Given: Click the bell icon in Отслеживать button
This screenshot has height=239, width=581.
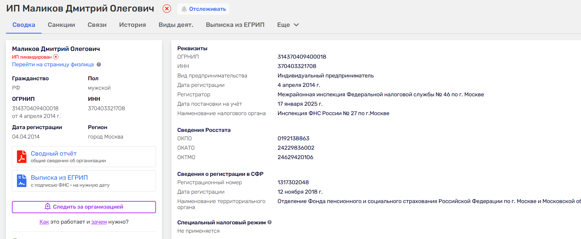Looking at the screenshot, I should pos(184,9).
